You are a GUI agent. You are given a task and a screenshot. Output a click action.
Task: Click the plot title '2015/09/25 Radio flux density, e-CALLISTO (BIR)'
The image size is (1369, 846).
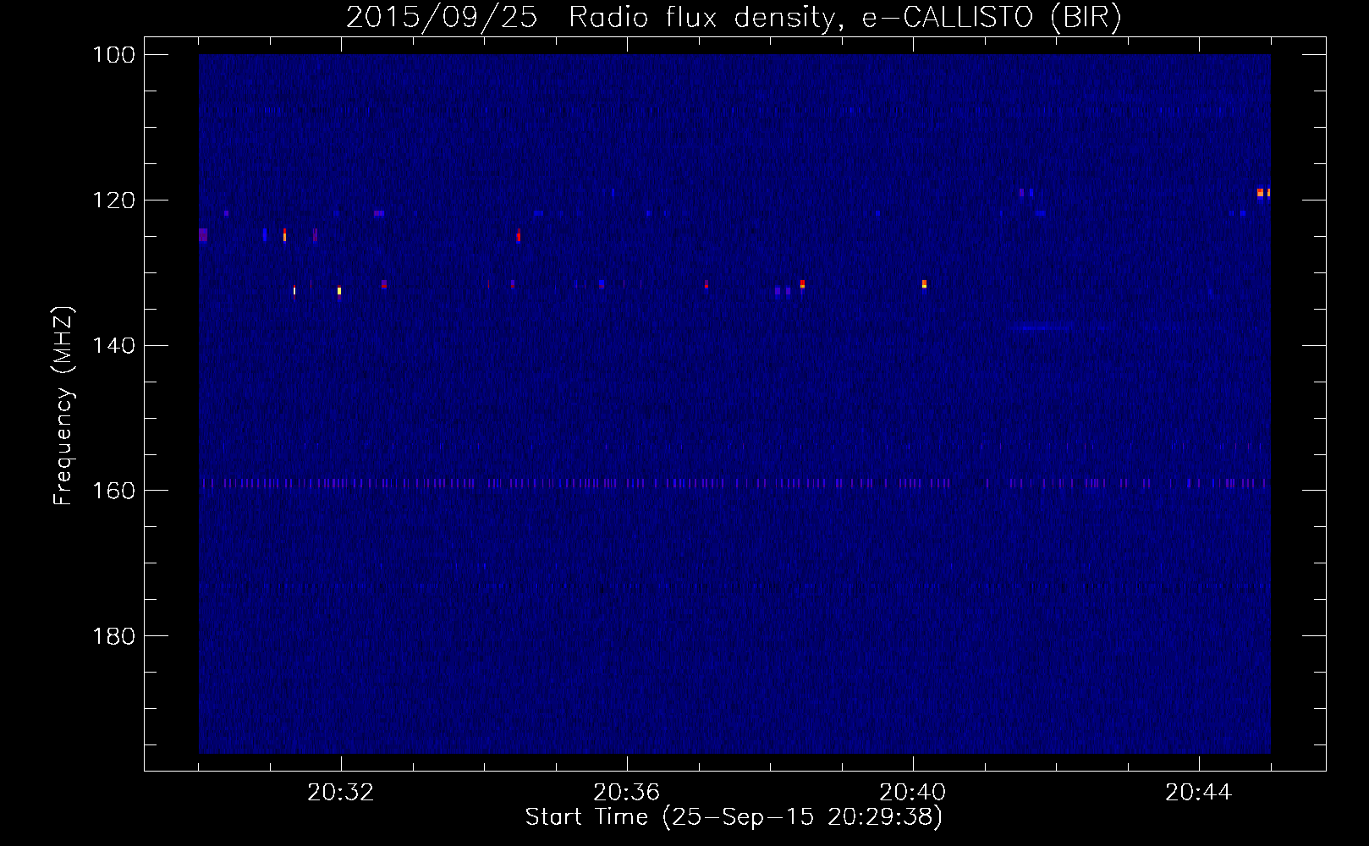pos(734,17)
